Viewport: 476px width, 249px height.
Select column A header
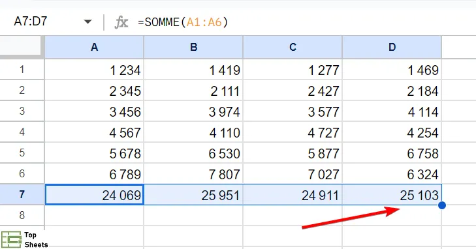pyautogui.click(x=95, y=47)
